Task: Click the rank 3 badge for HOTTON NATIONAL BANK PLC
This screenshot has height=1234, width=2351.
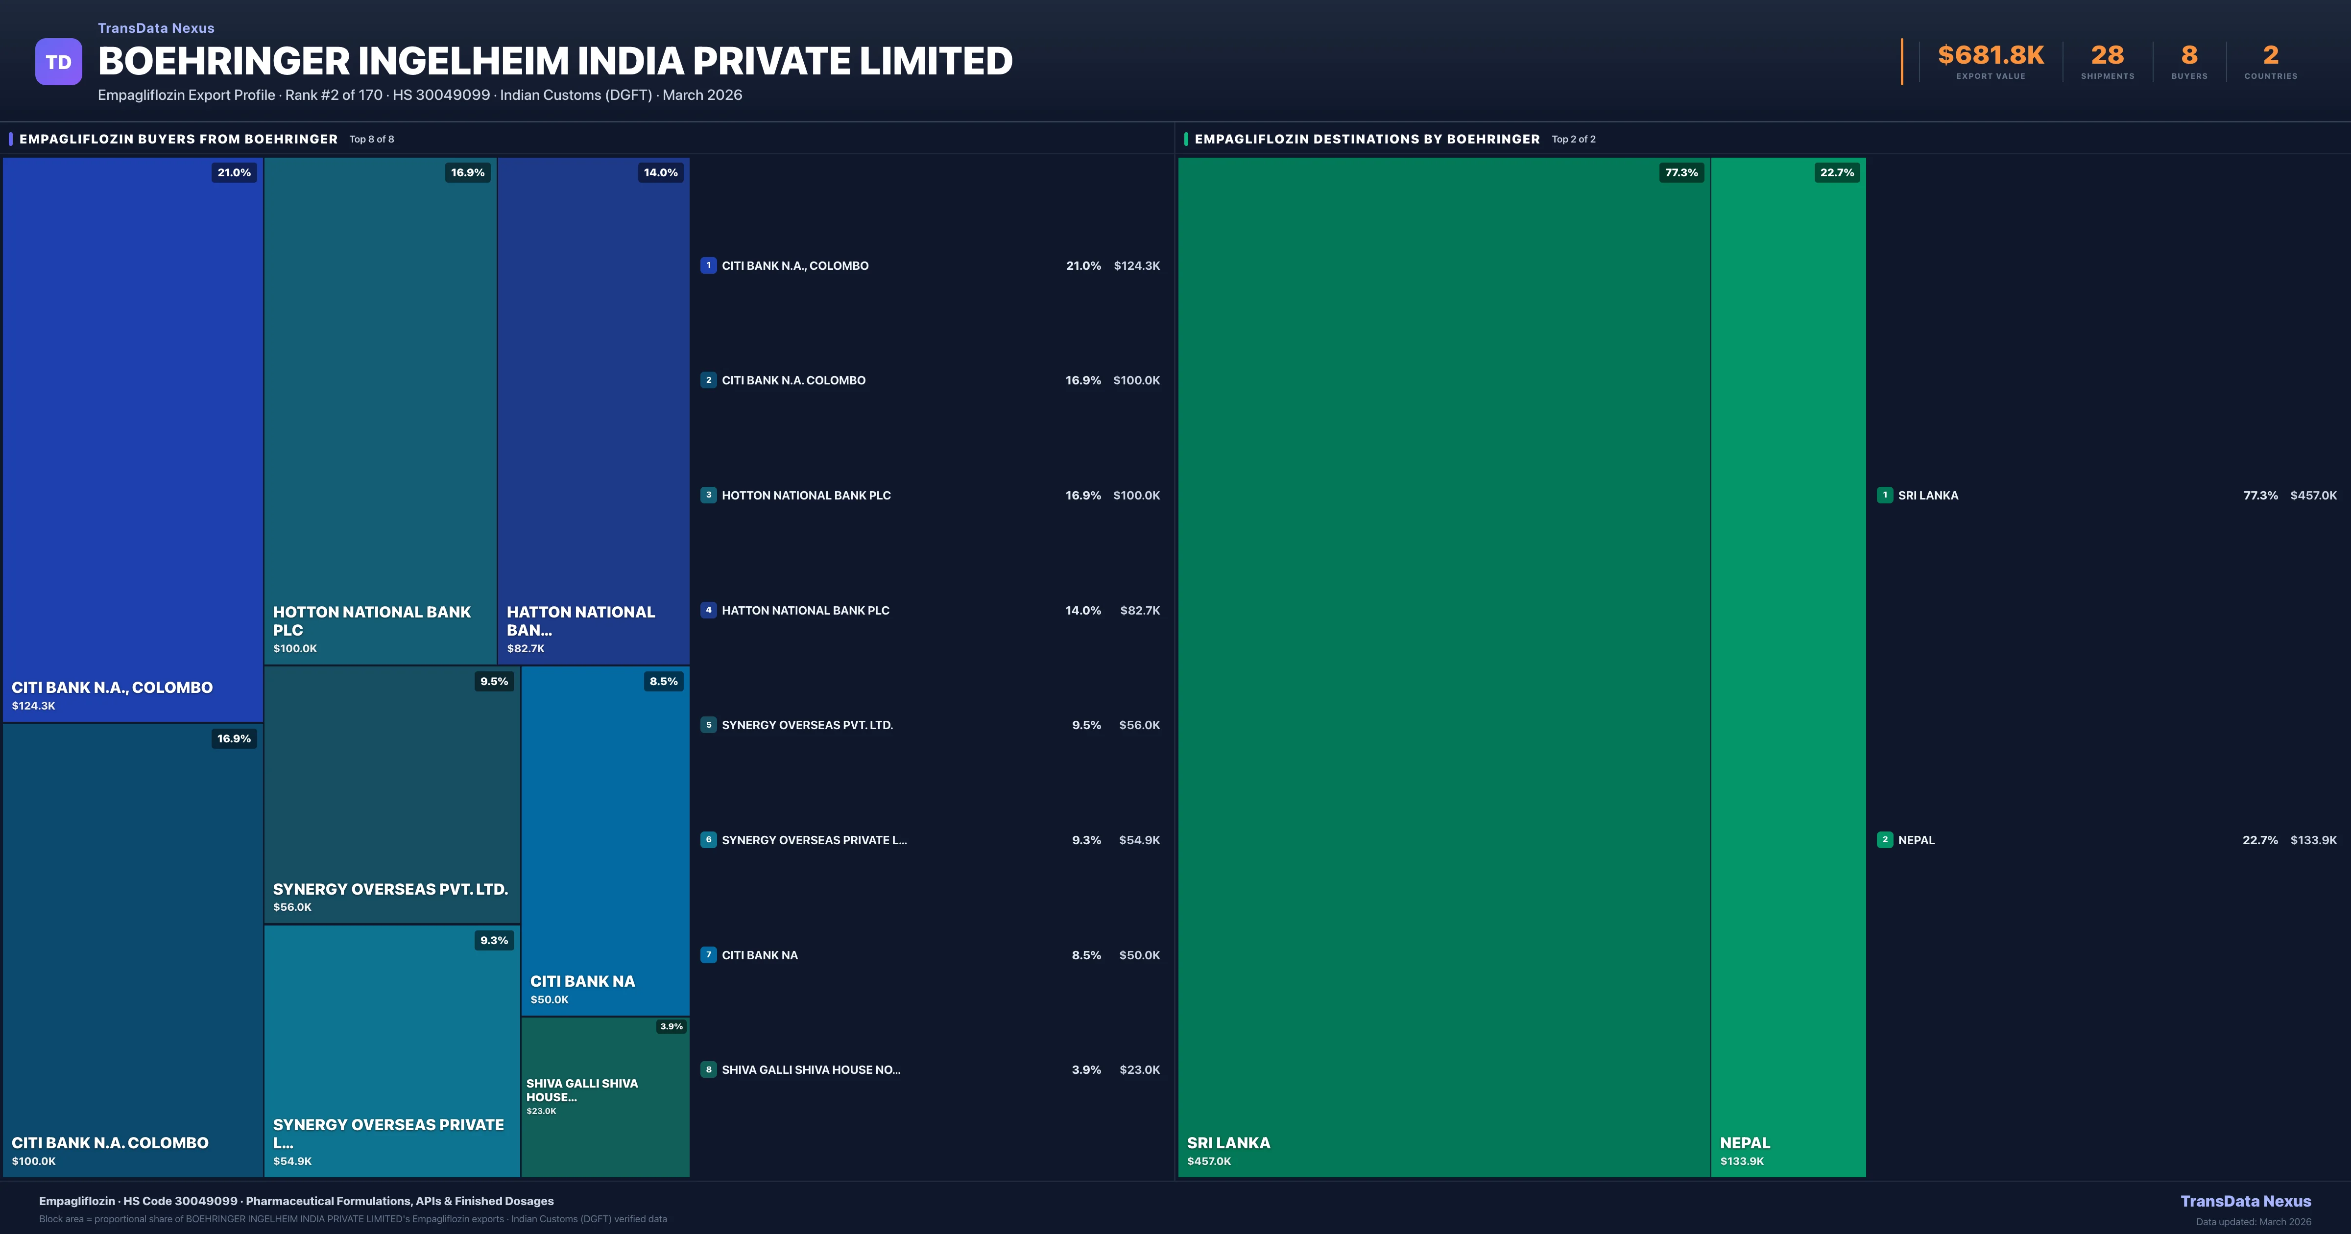Action: coord(709,495)
